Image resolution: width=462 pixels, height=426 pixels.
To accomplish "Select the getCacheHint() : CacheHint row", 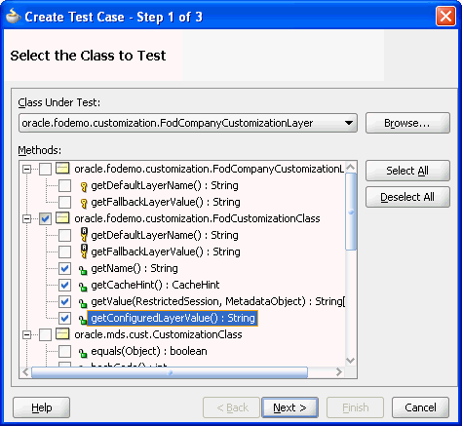I will pyautogui.click(x=155, y=285).
